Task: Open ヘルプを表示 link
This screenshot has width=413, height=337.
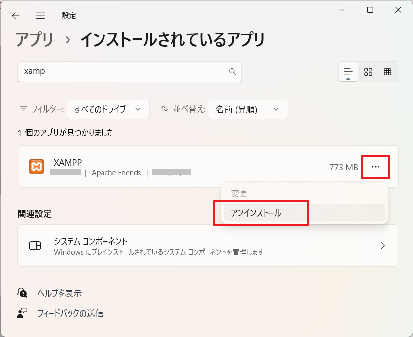Action: click(x=60, y=293)
